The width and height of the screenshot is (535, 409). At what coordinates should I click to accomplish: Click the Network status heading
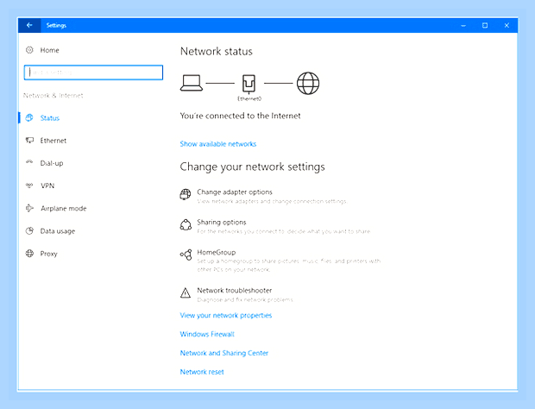(x=217, y=51)
